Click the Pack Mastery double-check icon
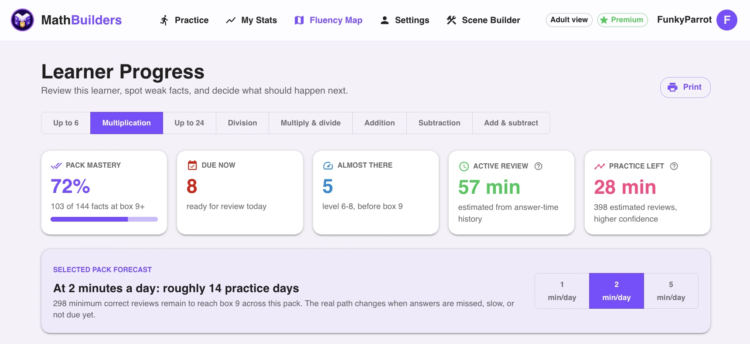The image size is (750, 344). 56,165
